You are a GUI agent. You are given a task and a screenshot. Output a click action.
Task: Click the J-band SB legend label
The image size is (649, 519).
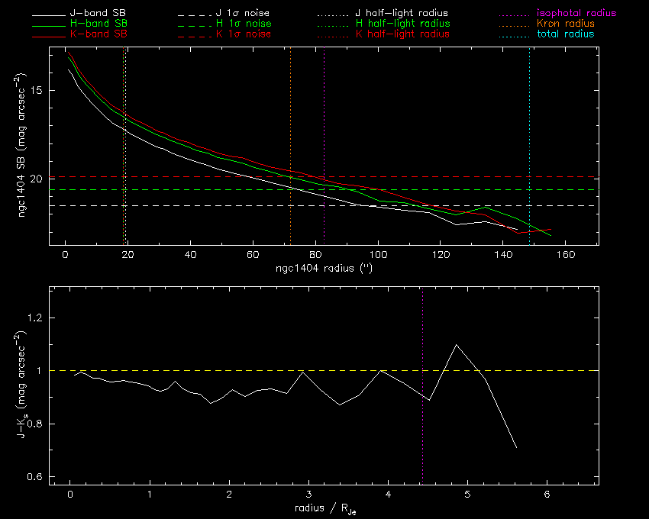103,14
